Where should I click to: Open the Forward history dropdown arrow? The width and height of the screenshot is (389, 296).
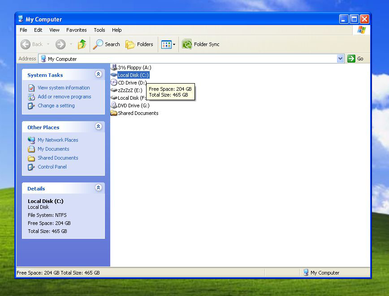(71, 44)
